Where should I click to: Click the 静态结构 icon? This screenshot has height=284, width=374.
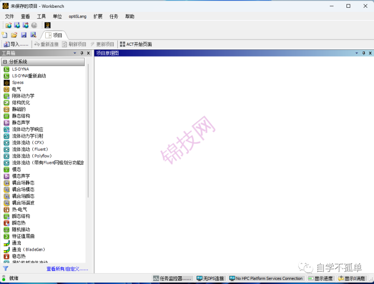[x=6, y=116]
